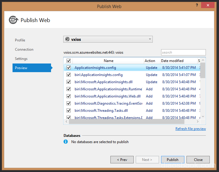Click Refresh file preview link

191,128
